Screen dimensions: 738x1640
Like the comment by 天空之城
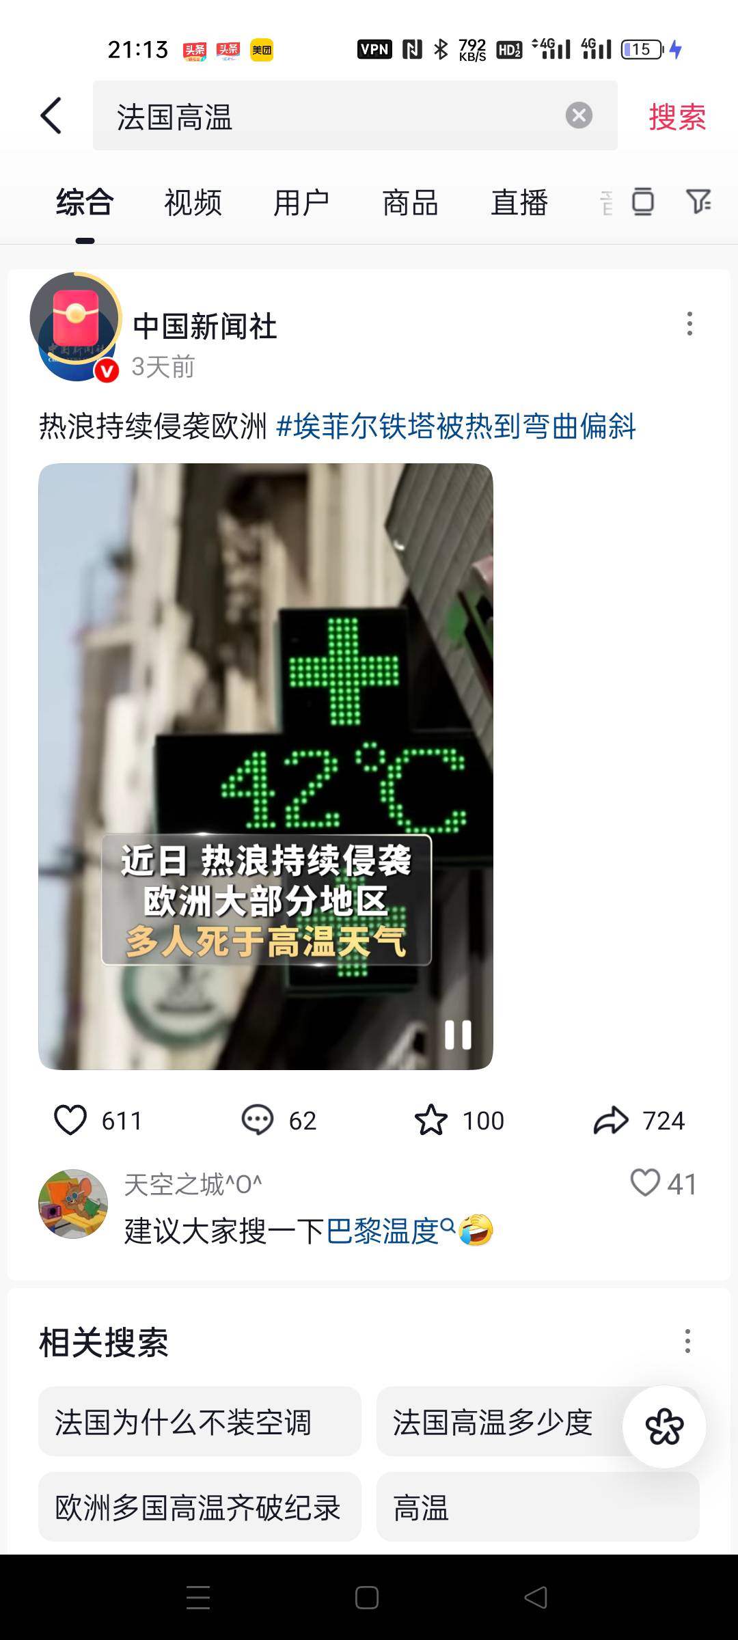click(645, 1183)
